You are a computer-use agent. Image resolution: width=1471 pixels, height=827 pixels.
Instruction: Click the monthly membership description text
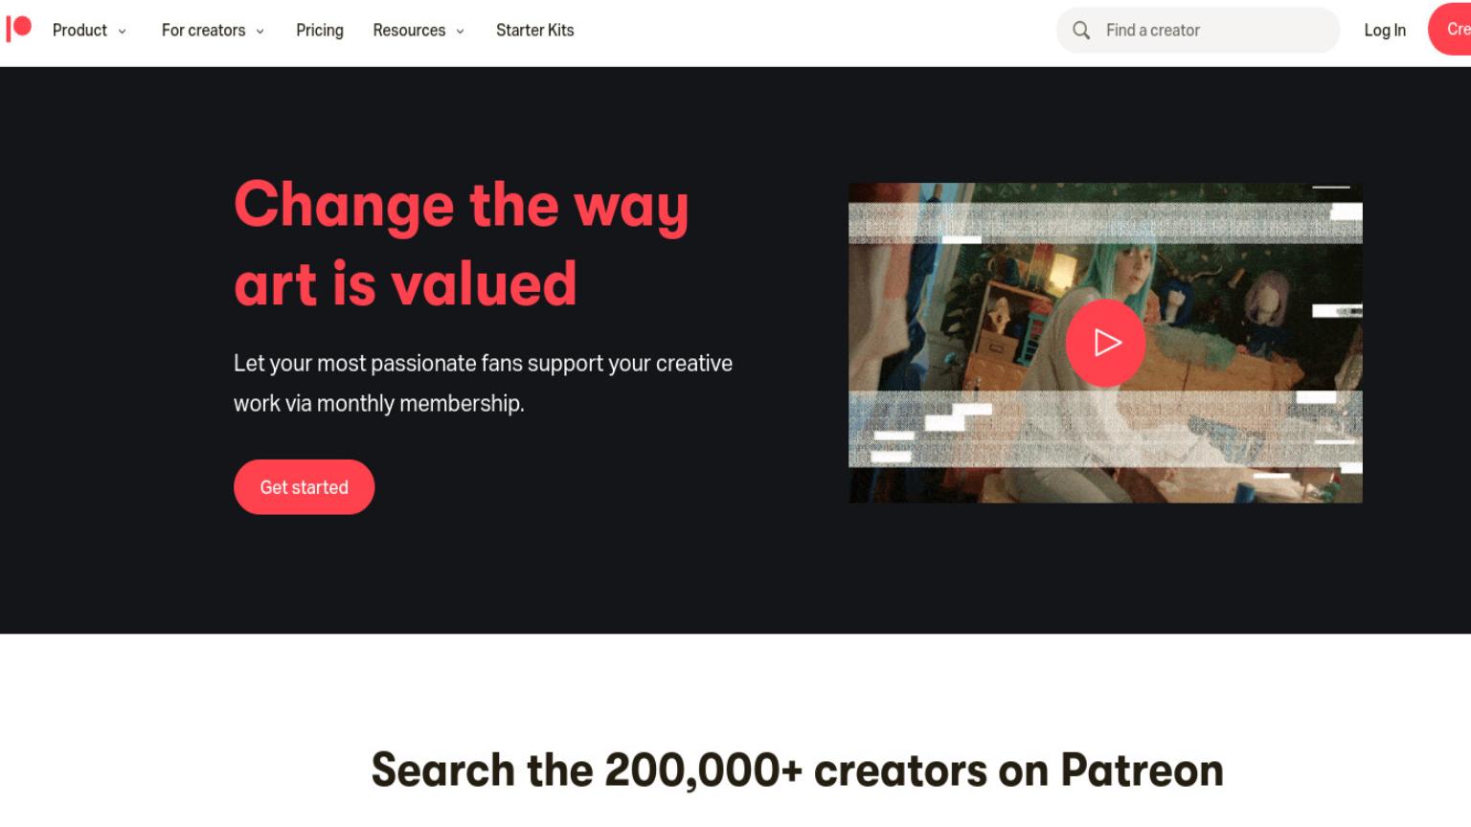pos(483,383)
